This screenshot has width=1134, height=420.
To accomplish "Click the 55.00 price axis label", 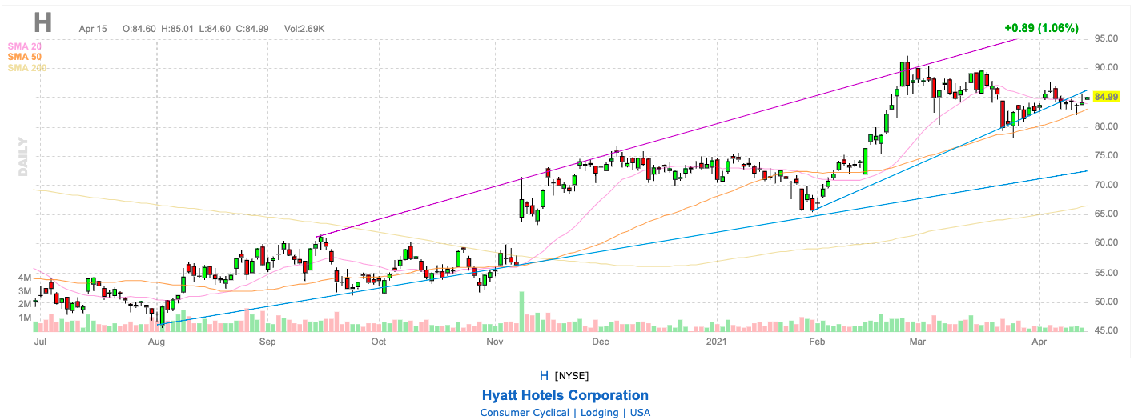I will (x=1107, y=273).
